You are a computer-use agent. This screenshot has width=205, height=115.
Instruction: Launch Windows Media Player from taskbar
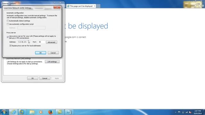pos(41,112)
